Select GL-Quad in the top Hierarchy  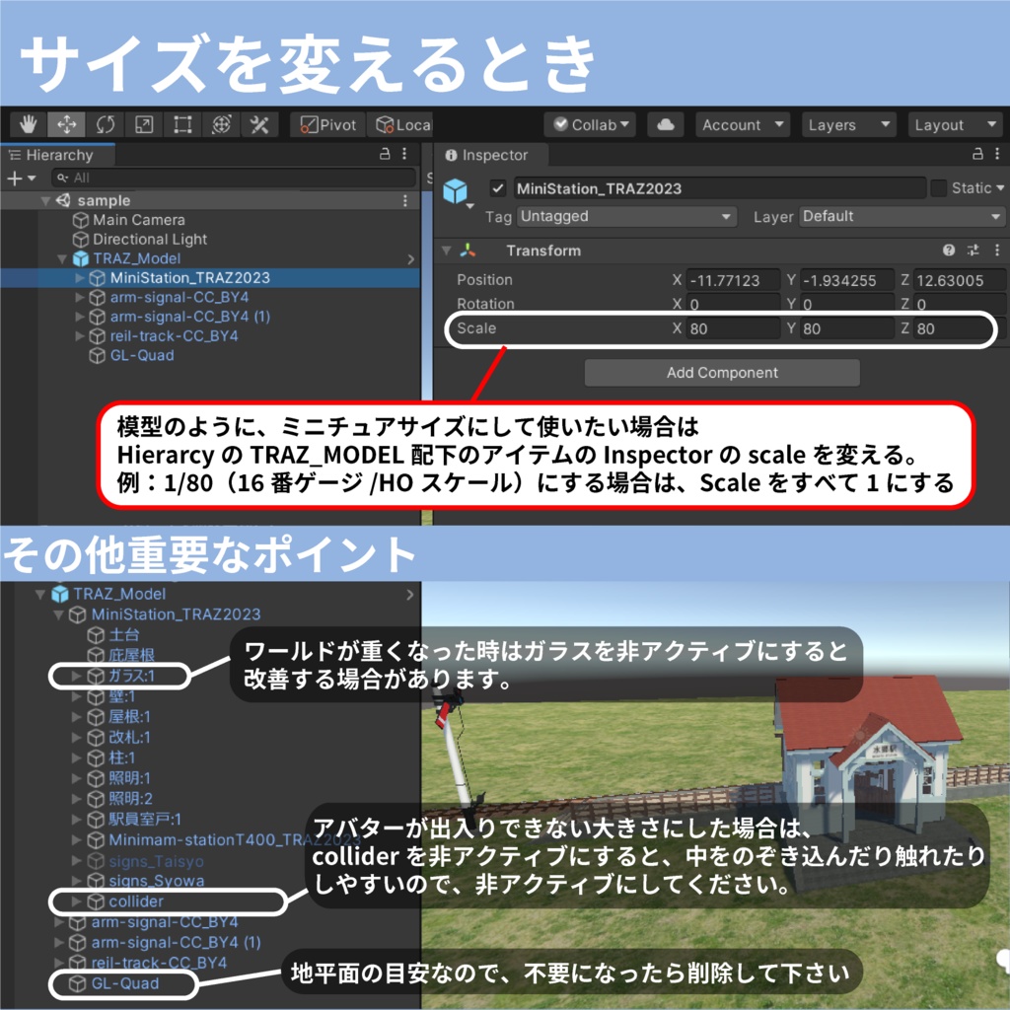[142, 355]
